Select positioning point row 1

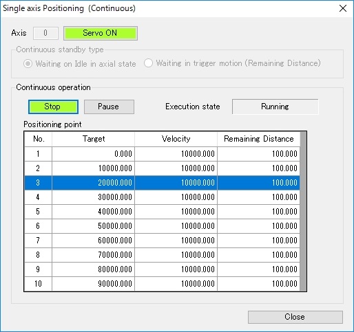pos(162,154)
